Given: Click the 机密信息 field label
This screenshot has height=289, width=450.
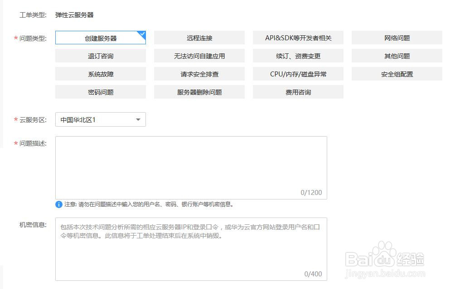Looking at the screenshot, I should (x=33, y=225).
